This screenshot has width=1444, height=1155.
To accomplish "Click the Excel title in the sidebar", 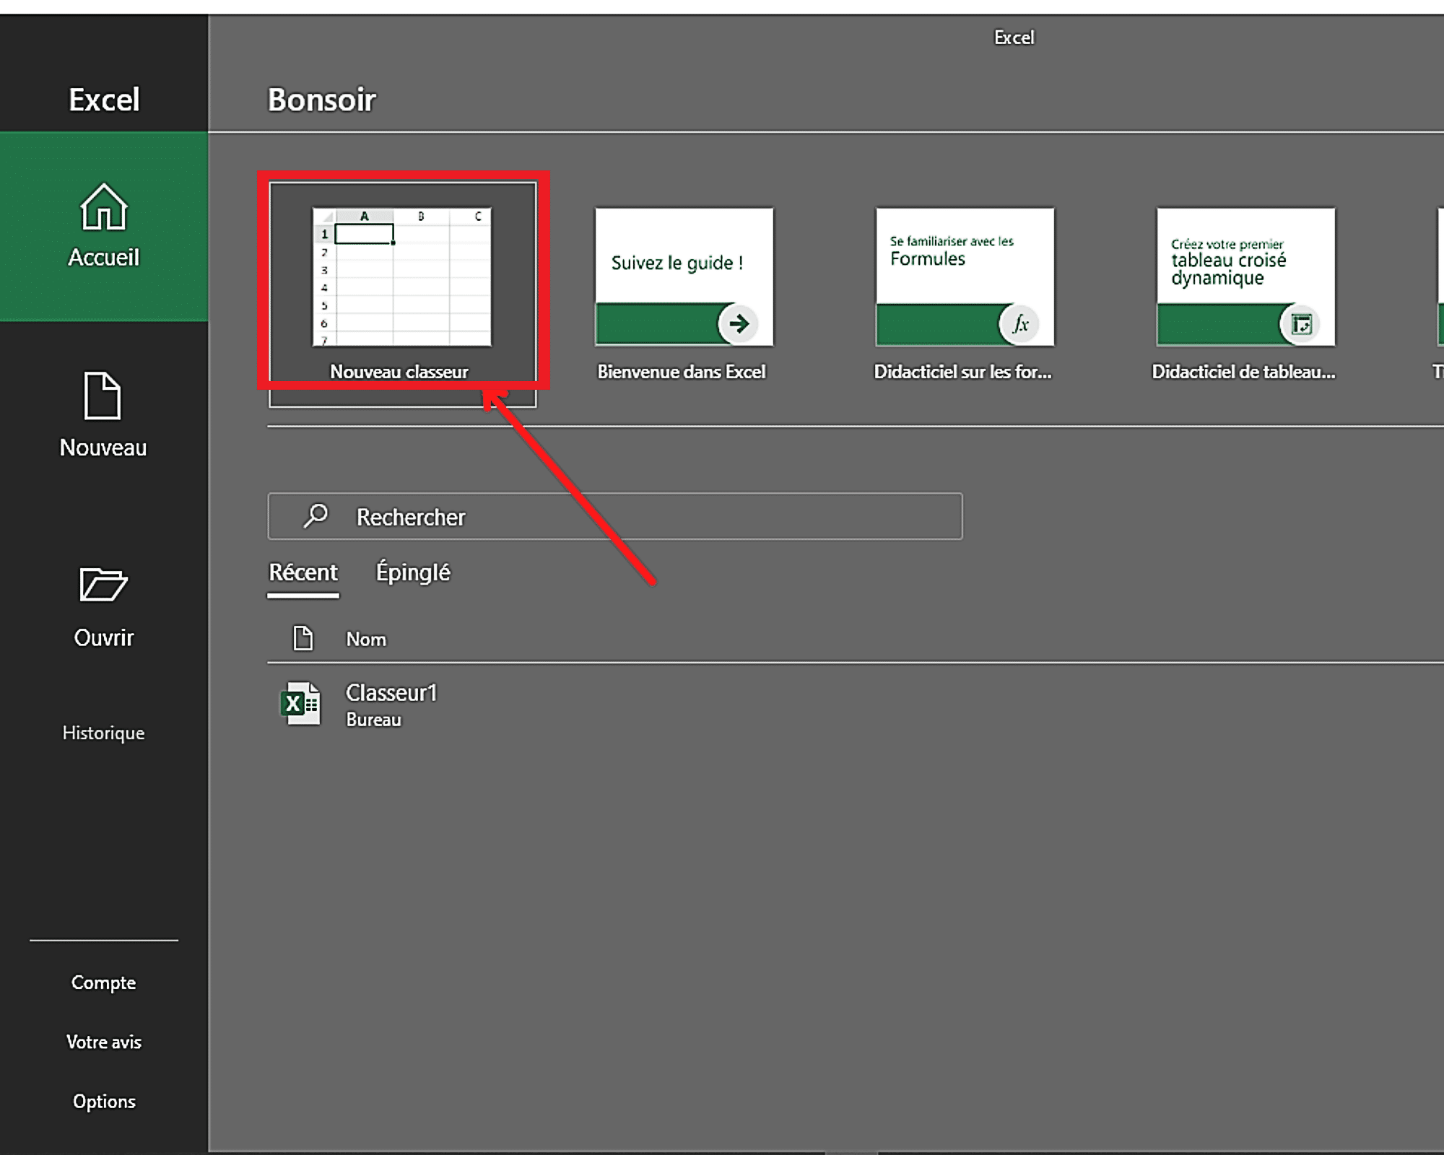I will [104, 100].
